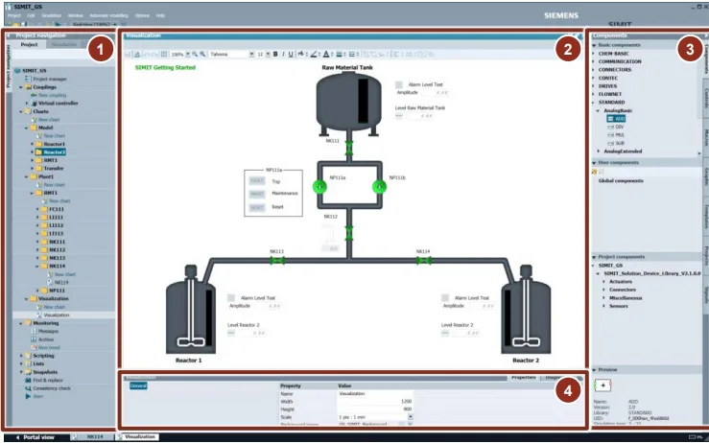The width and height of the screenshot is (709, 443).
Task: Click the NP111b green pump symbol
Action: (379, 186)
